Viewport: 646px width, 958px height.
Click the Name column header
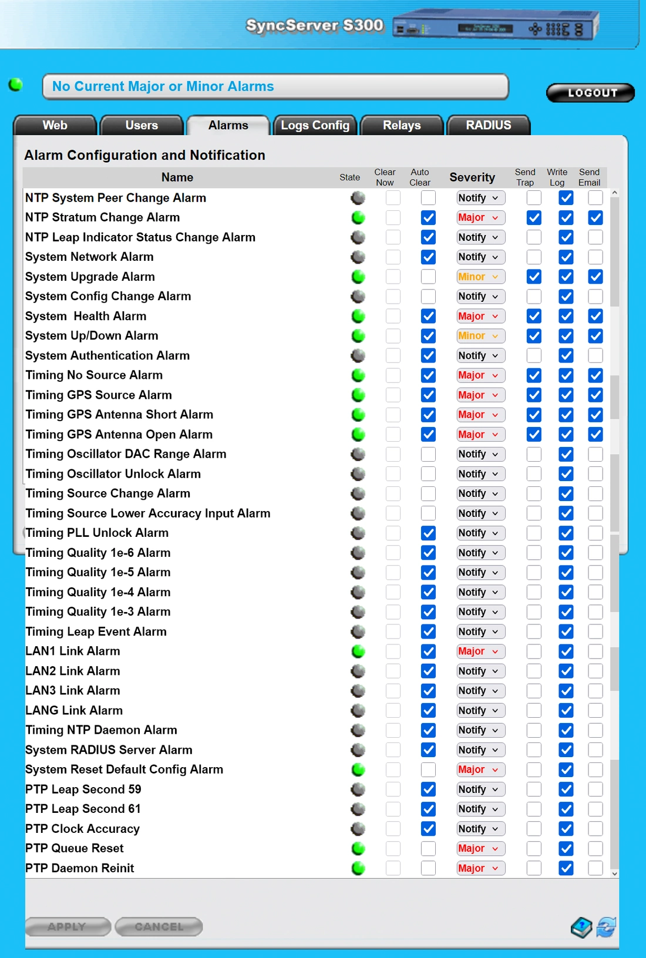click(x=177, y=177)
